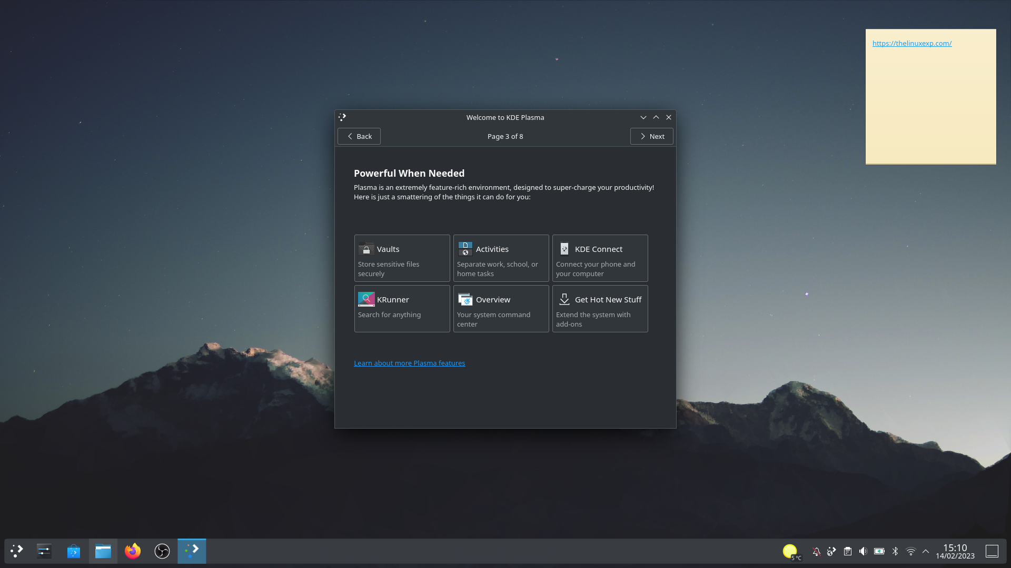Follow the Learn about more Plasma features link
Viewport: 1011px width, 568px height.
(x=409, y=363)
